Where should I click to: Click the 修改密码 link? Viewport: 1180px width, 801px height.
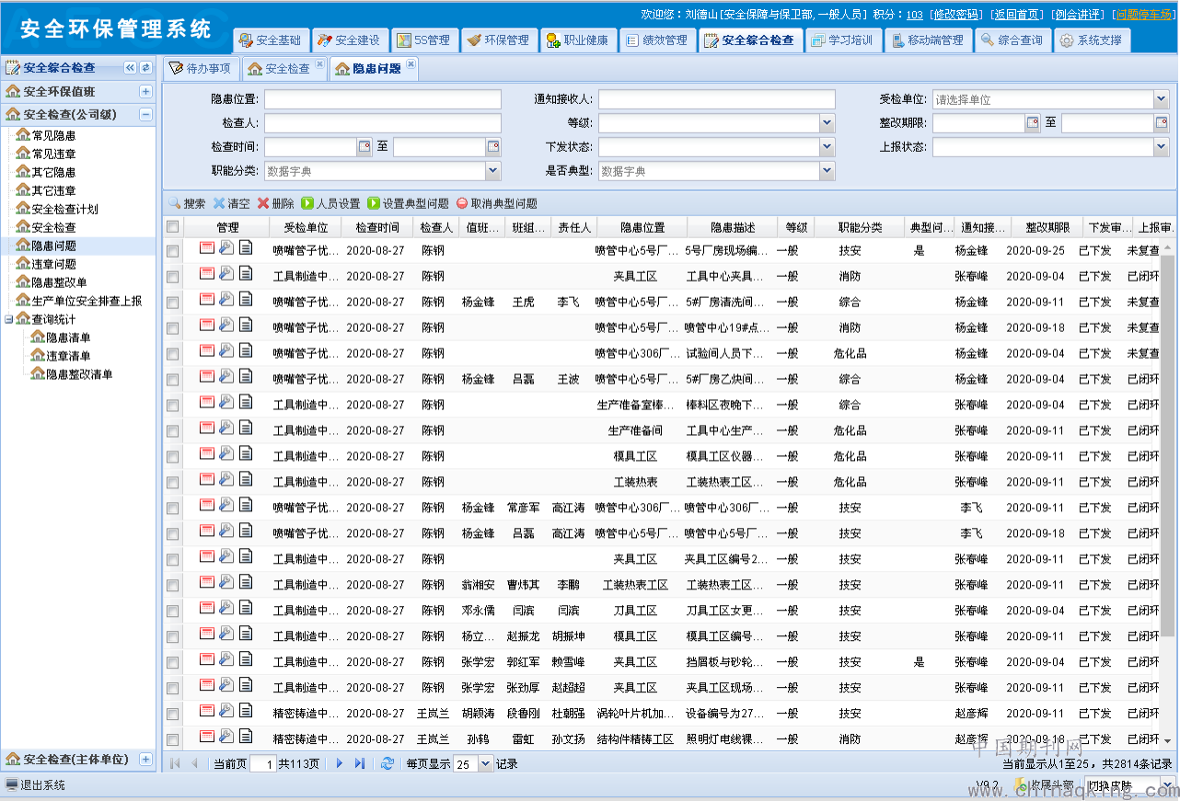[955, 15]
